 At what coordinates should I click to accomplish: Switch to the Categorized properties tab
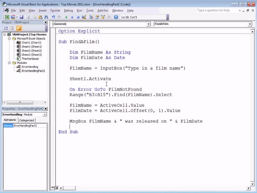pos(27,120)
